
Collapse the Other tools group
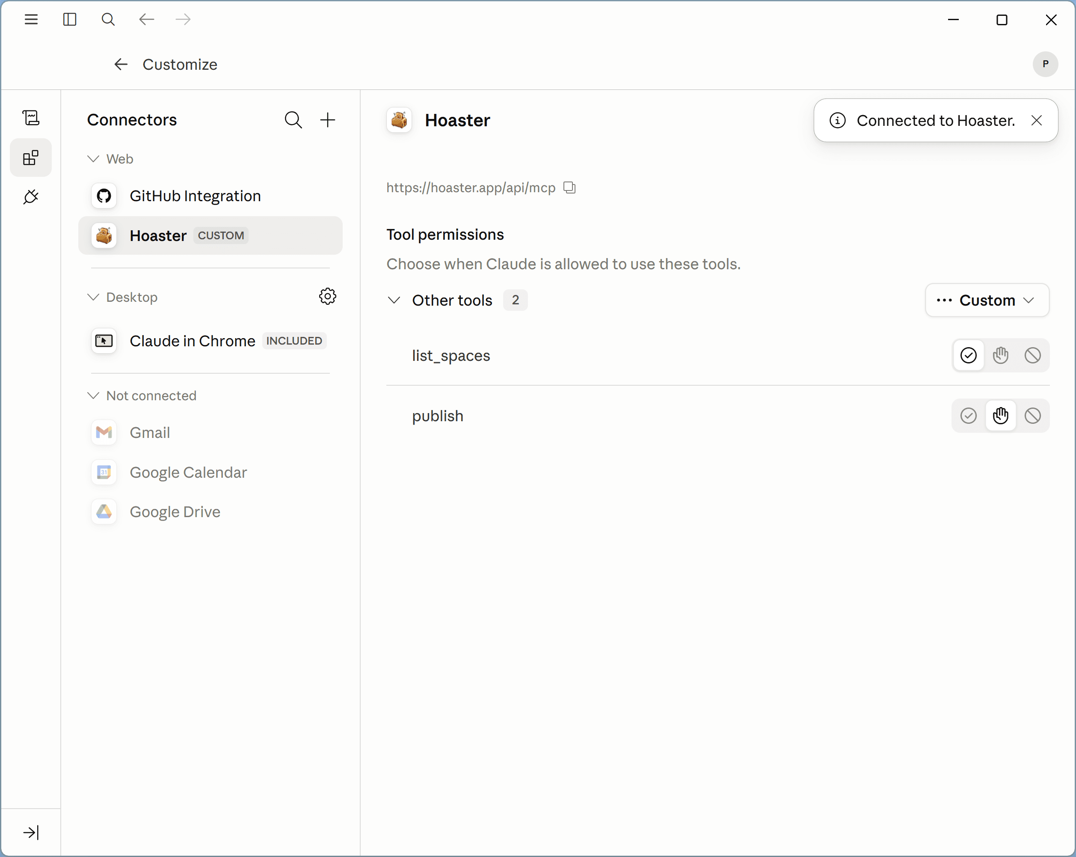(394, 300)
